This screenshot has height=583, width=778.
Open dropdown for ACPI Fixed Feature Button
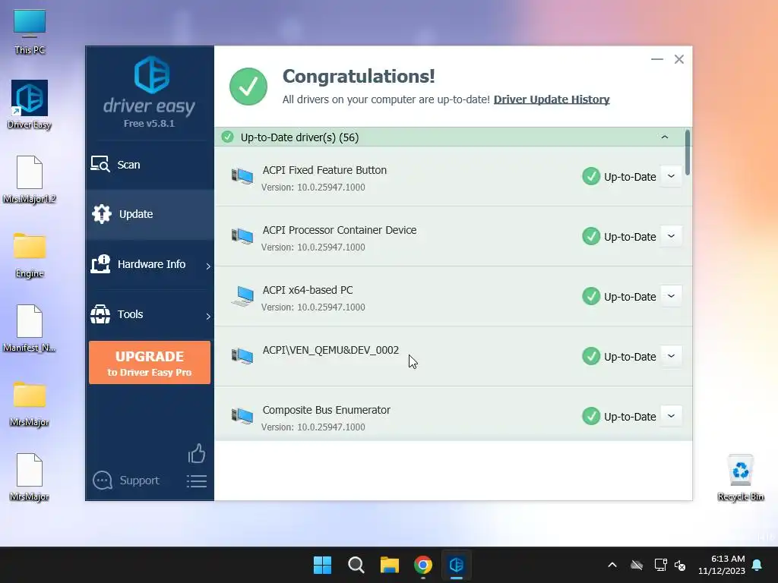coord(671,176)
